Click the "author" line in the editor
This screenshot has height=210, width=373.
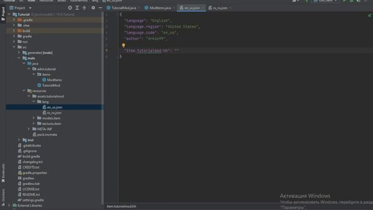point(146,38)
